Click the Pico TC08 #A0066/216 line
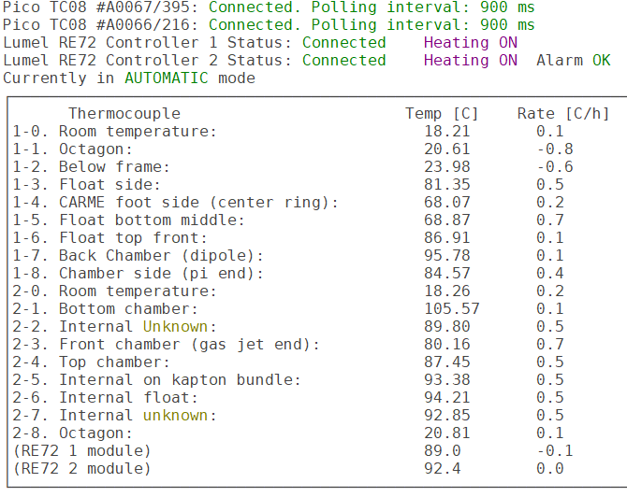 [x=269, y=25]
